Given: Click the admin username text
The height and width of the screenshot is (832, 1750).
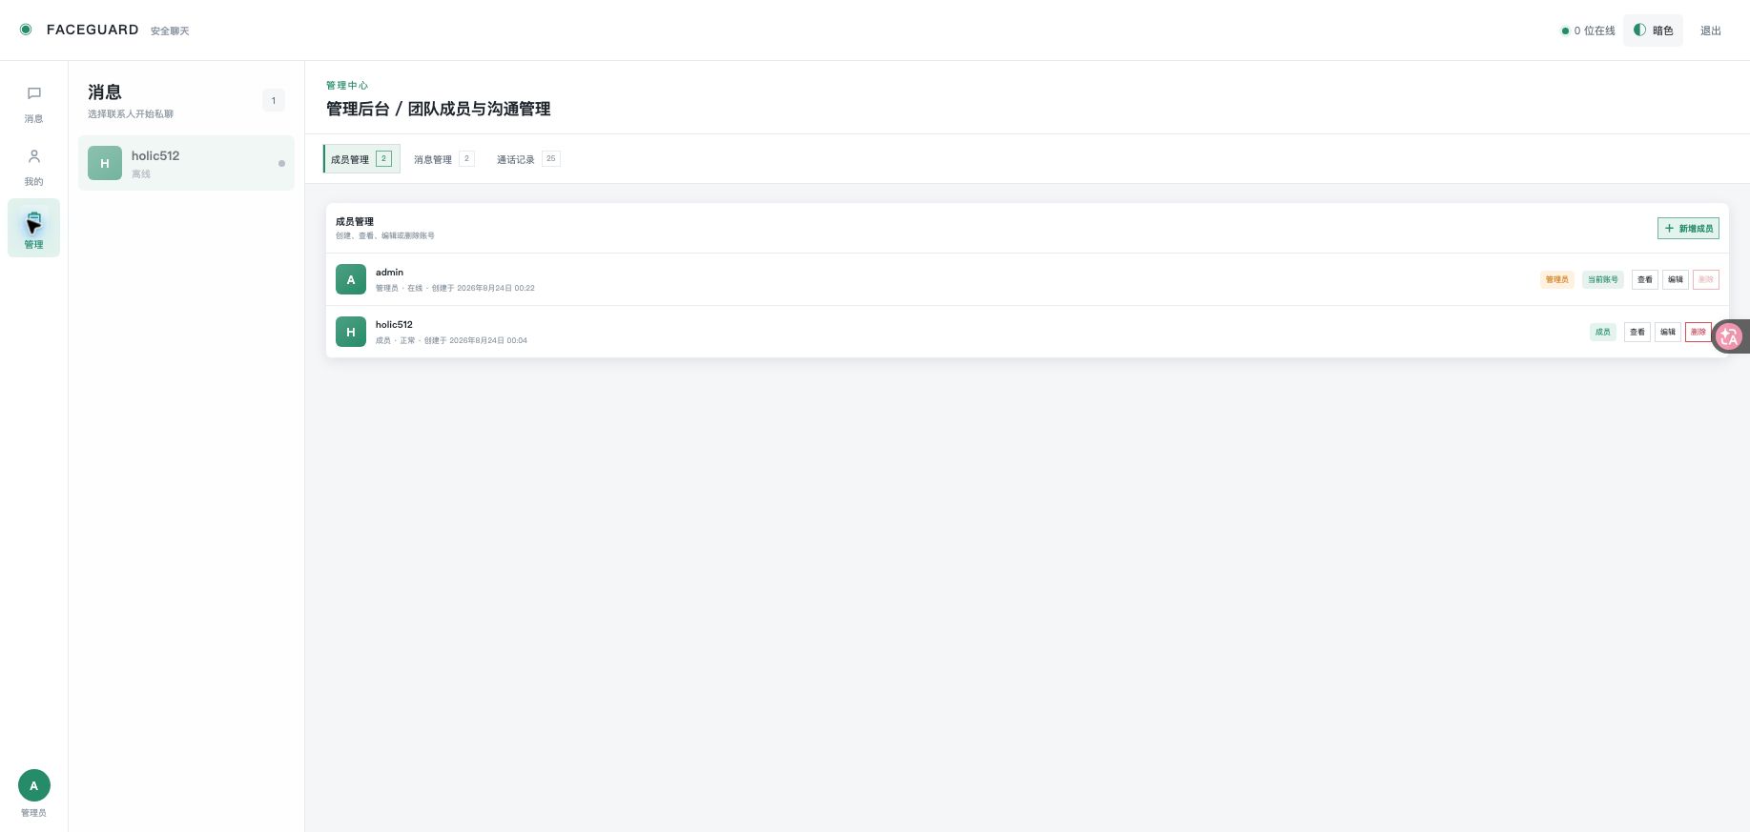Looking at the screenshot, I should (x=389, y=272).
